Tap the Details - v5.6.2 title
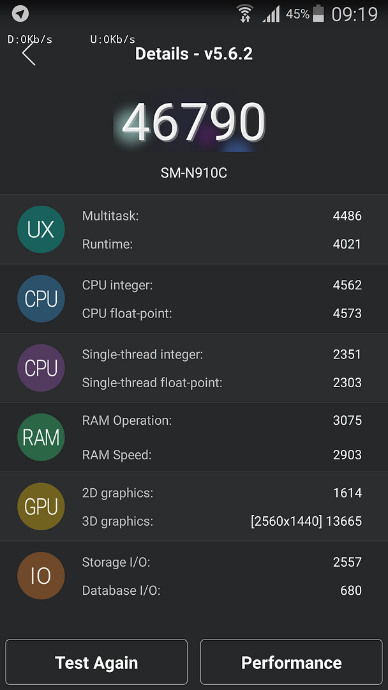The height and width of the screenshot is (690, 388). pos(194,54)
